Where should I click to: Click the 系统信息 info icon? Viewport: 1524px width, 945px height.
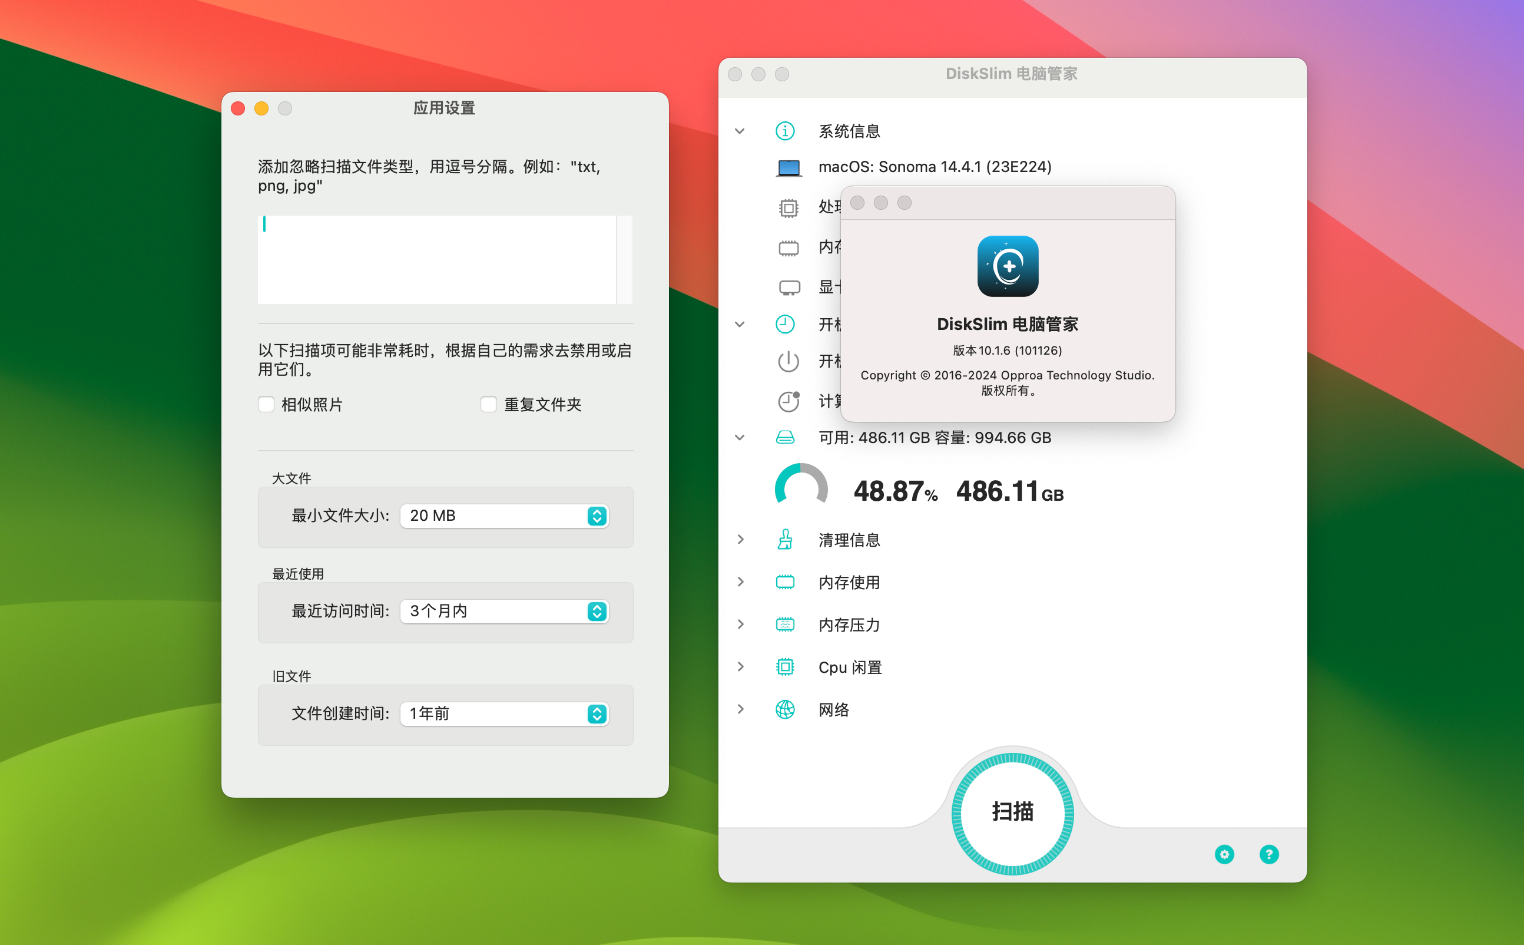pos(785,131)
